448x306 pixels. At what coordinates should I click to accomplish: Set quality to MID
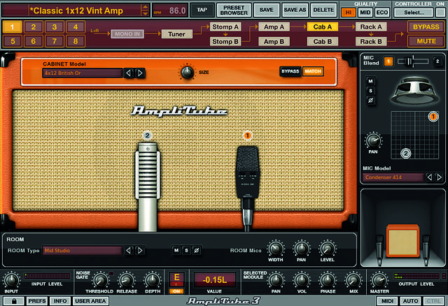[365, 13]
